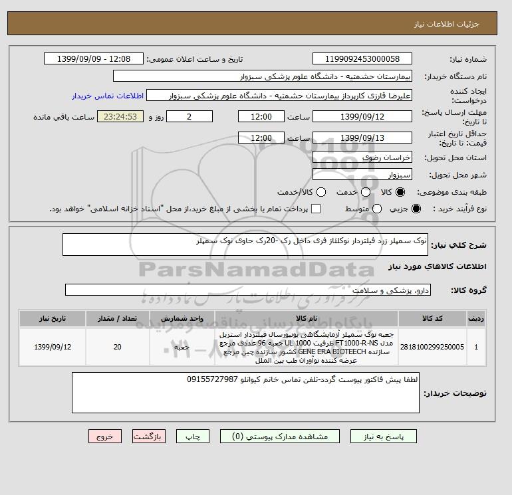
Task: Click the buyer notes text area
Action: tap(245, 393)
